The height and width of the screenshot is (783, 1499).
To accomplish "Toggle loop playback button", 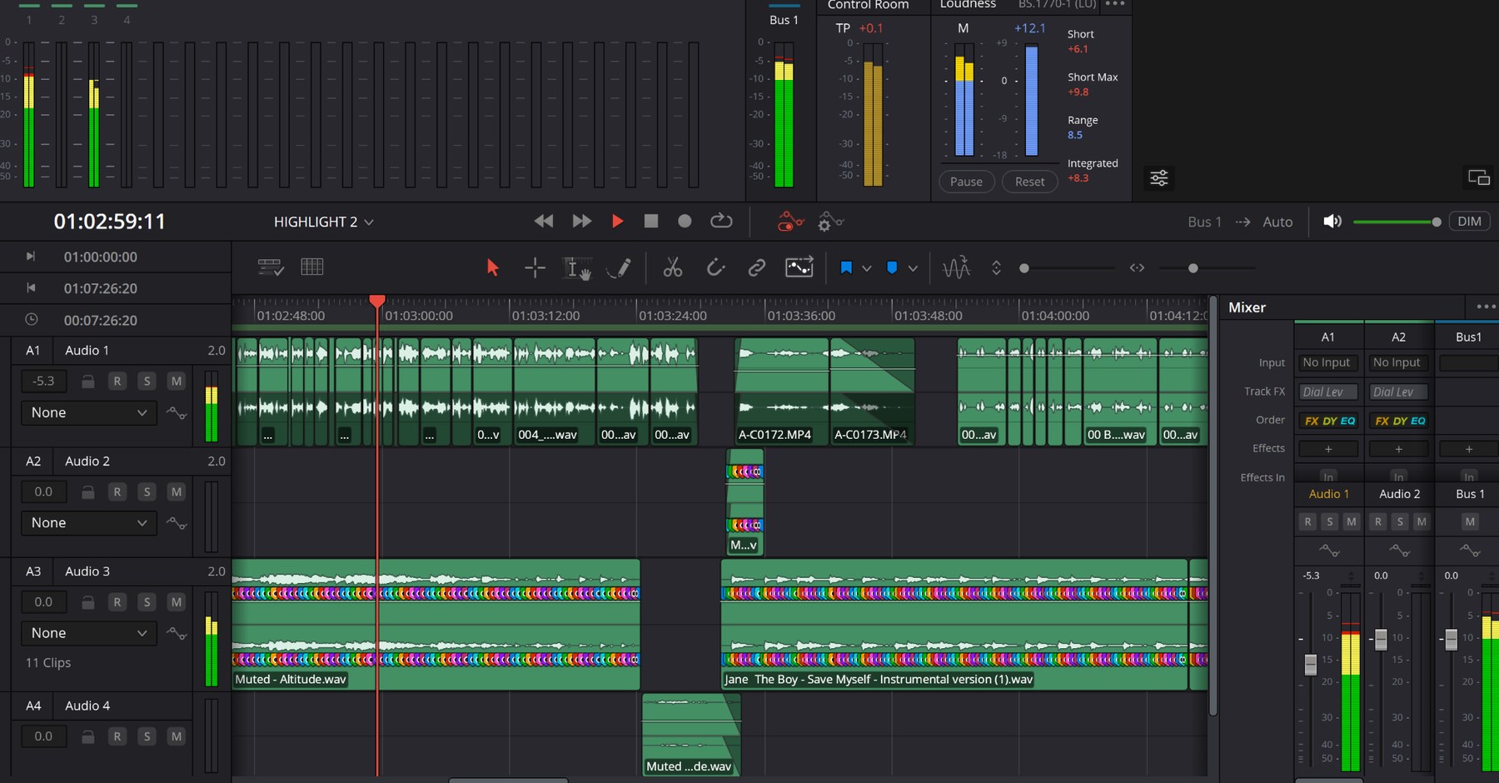I will pyautogui.click(x=721, y=222).
